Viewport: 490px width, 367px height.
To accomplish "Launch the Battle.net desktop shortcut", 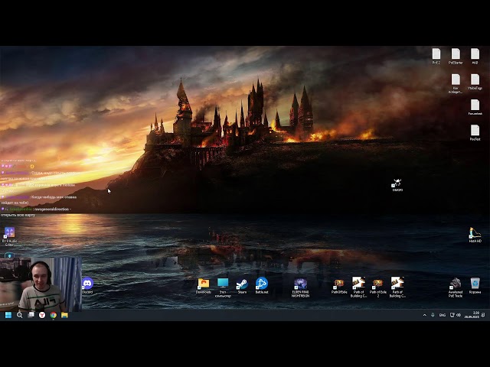I will pos(262,285).
